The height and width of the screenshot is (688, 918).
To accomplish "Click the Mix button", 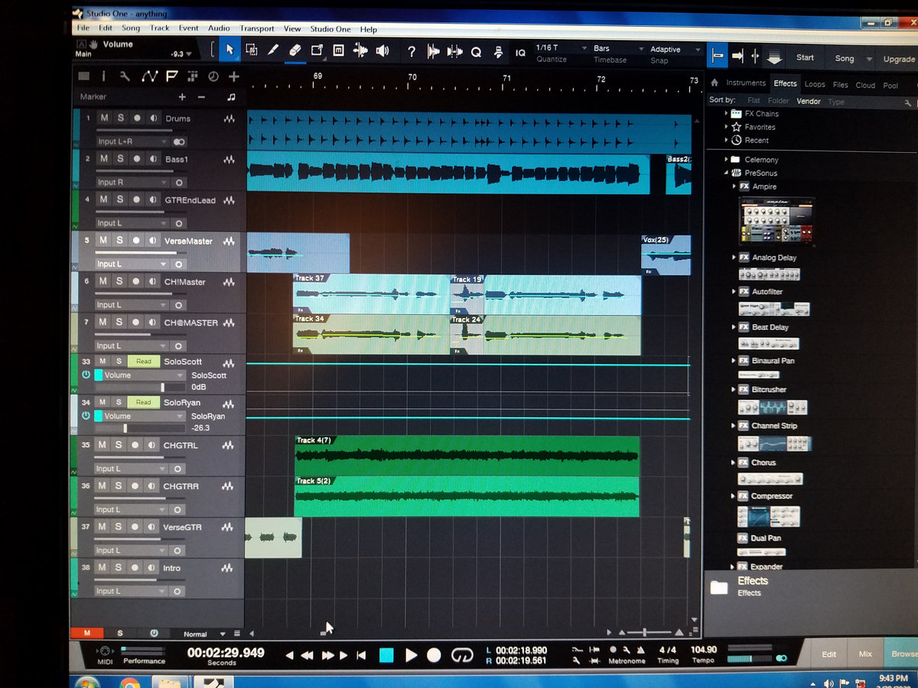I will pos(865,654).
